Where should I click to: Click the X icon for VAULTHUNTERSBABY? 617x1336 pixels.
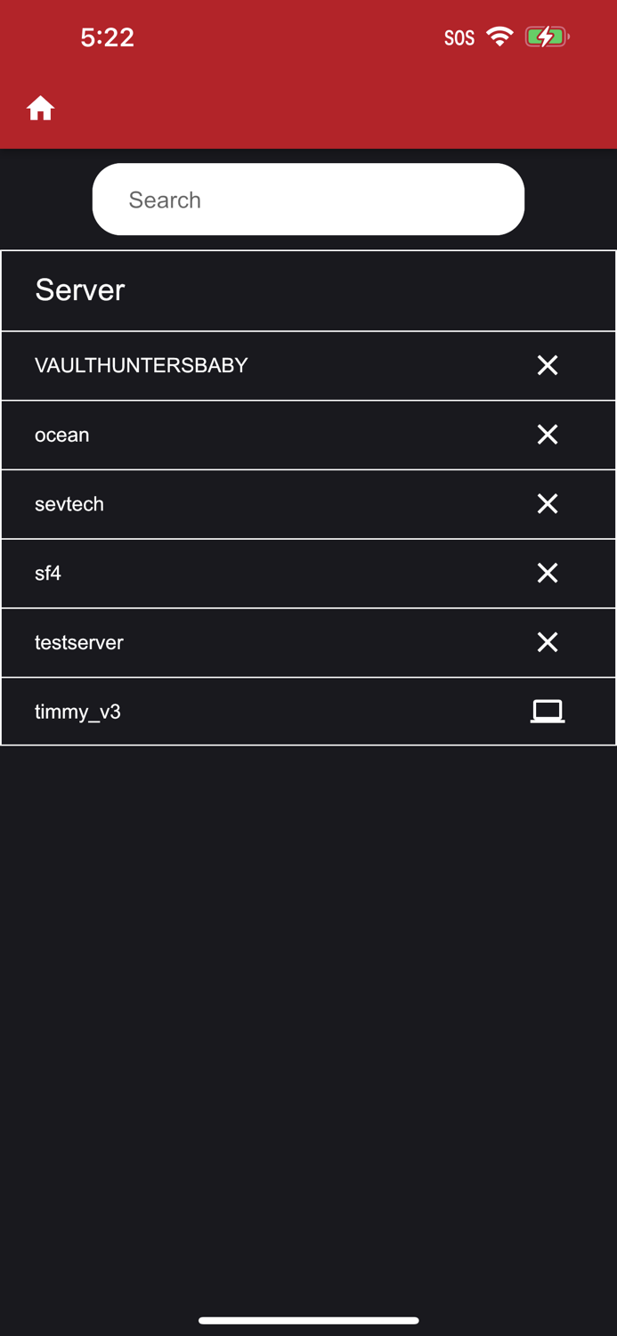(548, 365)
